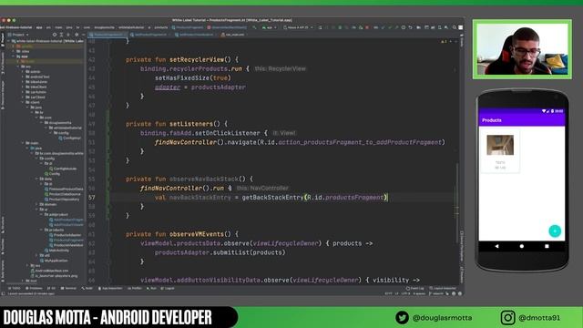Open the Build tool window
The image size is (583, 328).
(x=87, y=288)
